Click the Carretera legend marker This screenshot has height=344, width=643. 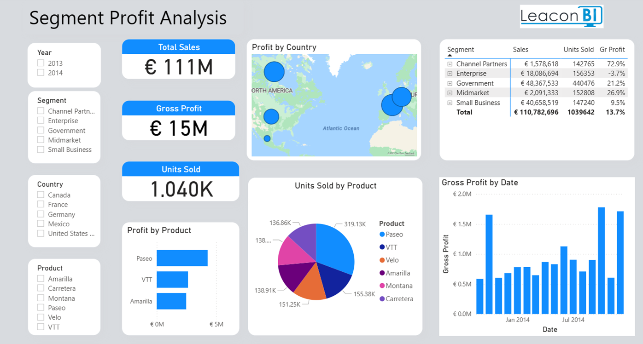pyautogui.click(x=382, y=299)
